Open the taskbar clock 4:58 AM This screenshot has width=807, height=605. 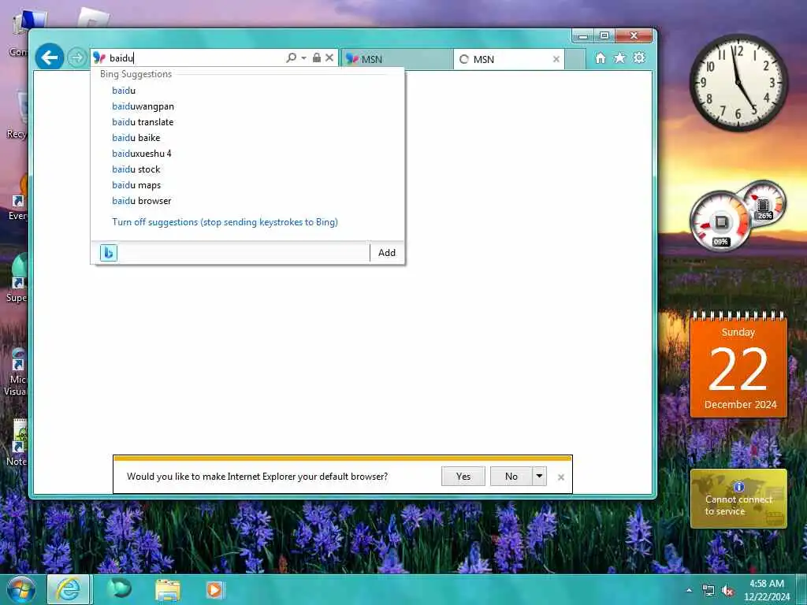[x=767, y=590]
